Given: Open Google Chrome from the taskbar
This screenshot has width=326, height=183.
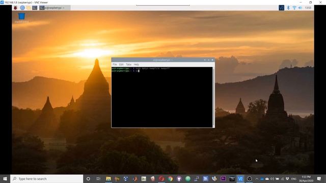Looking at the screenshot, I should pyautogui.click(x=170, y=178).
